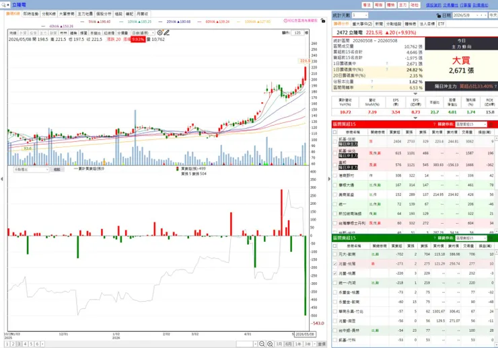Click the 20MA legend line
Screen dimensions: 498x348
point(174,21)
